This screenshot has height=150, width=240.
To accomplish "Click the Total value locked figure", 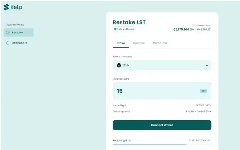I will [x=192, y=29].
